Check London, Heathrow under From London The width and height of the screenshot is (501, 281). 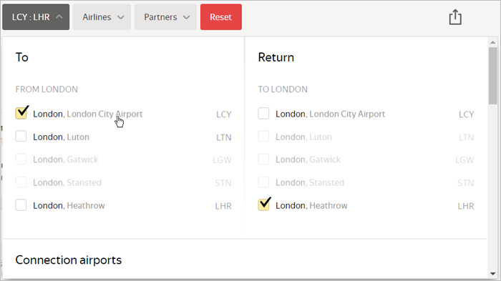tap(21, 205)
